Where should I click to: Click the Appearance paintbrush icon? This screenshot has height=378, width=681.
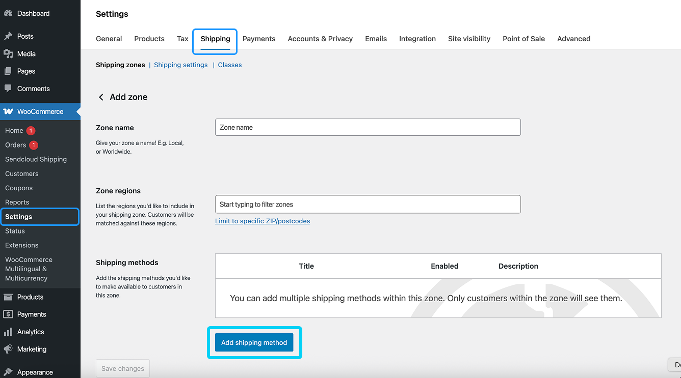click(8, 372)
